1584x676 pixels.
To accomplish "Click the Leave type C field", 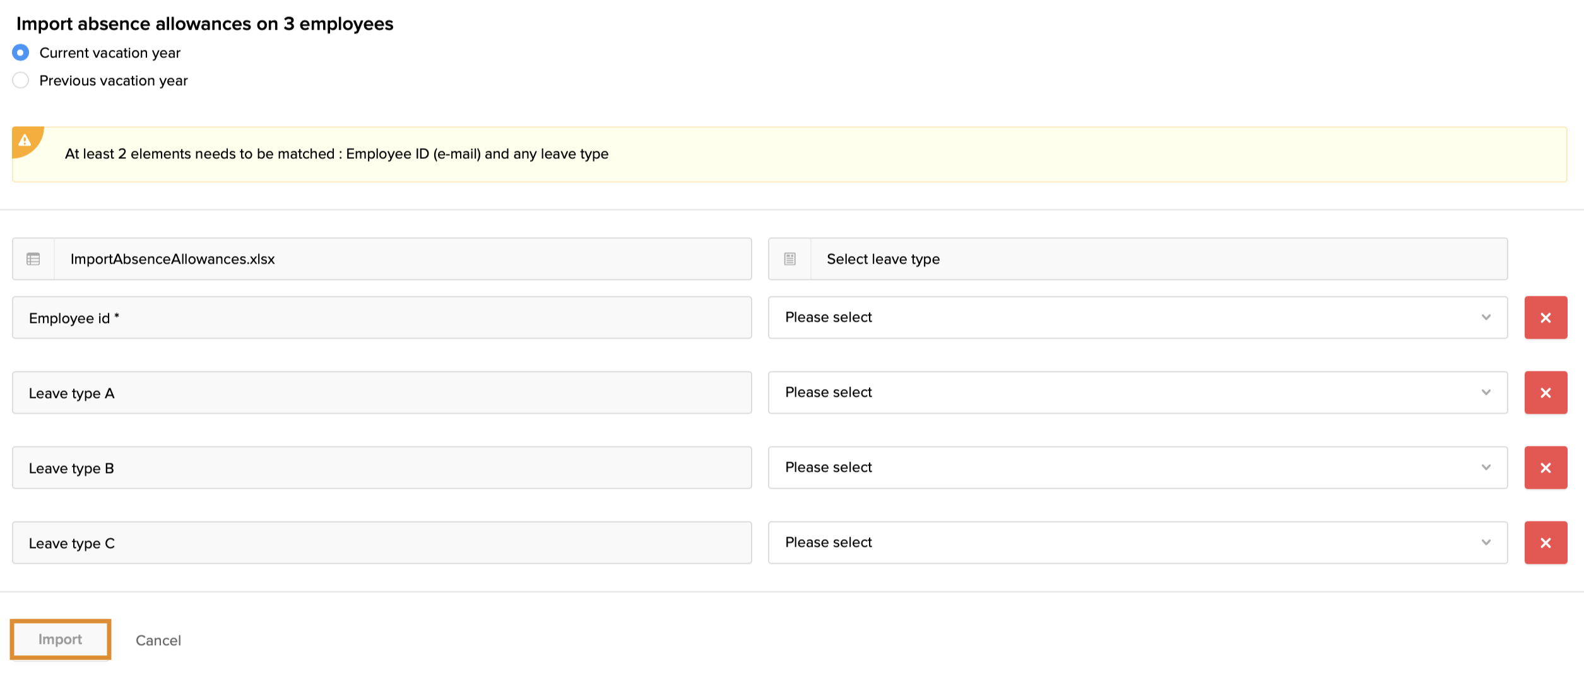I will (x=381, y=543).
